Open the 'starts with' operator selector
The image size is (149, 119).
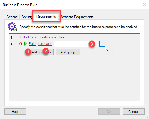tap(45, 44)
